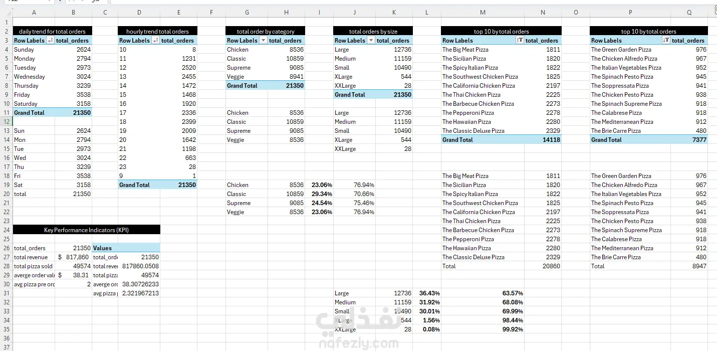Select the total revenue $ 817,860 cell

(x=74, y=257)
